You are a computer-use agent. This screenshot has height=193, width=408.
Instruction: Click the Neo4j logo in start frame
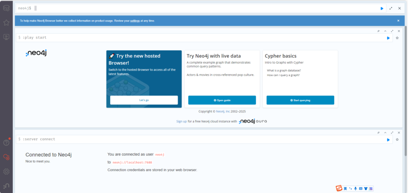(x=36, y=53)
